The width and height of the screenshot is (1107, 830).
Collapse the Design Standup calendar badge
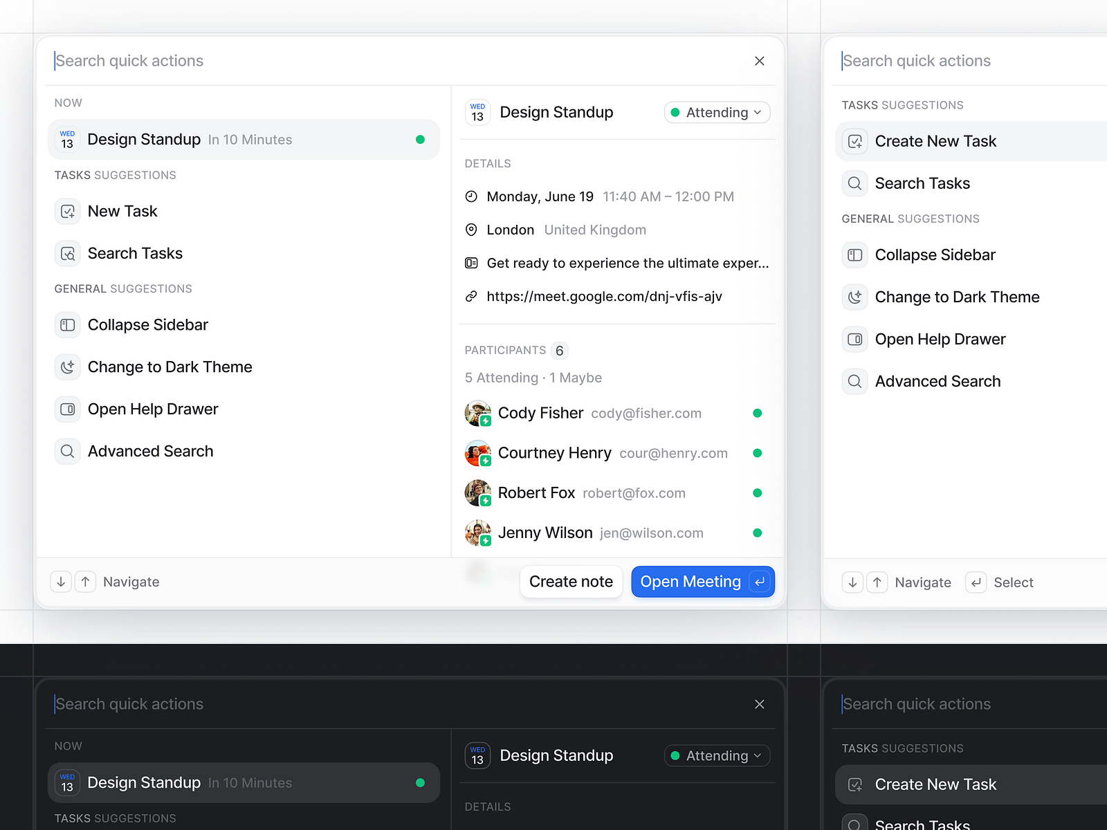[477, 112]
